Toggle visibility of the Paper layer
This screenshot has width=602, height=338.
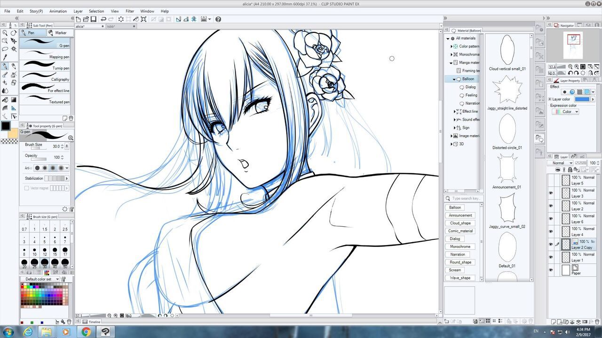point(551,270)
